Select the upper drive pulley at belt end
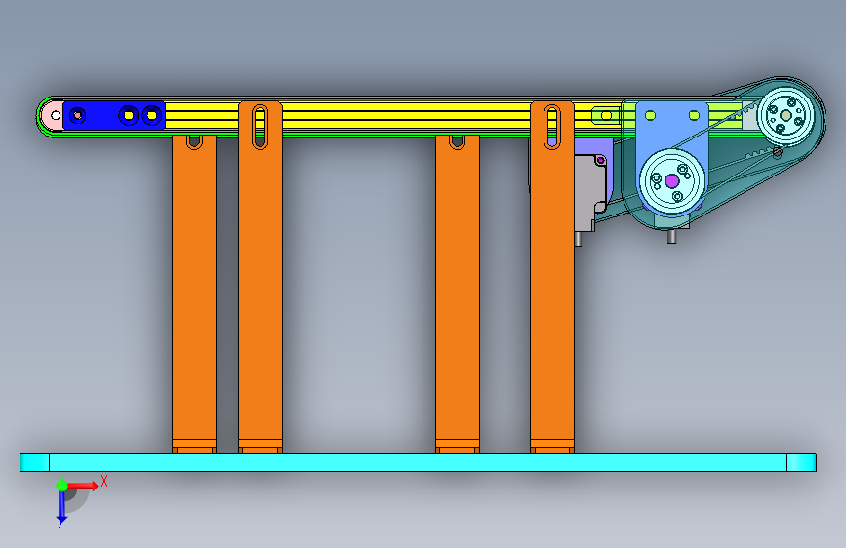Viewport: 846px width, 548px height. pyautogui.click(x=786, y=115)
